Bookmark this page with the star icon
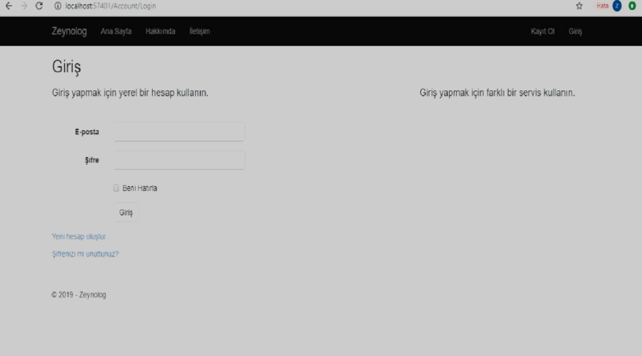The image size is (642, 356). pos(579,6)
